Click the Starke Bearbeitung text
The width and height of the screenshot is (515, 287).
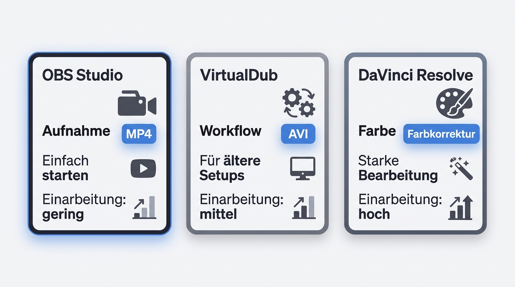[x=398, y=168]
